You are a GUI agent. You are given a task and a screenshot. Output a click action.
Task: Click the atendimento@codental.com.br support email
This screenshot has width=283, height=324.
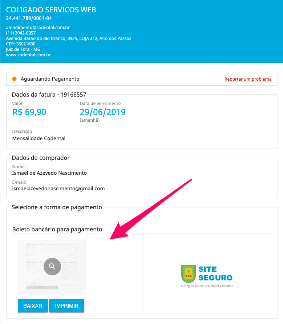(x=38, y=28)
